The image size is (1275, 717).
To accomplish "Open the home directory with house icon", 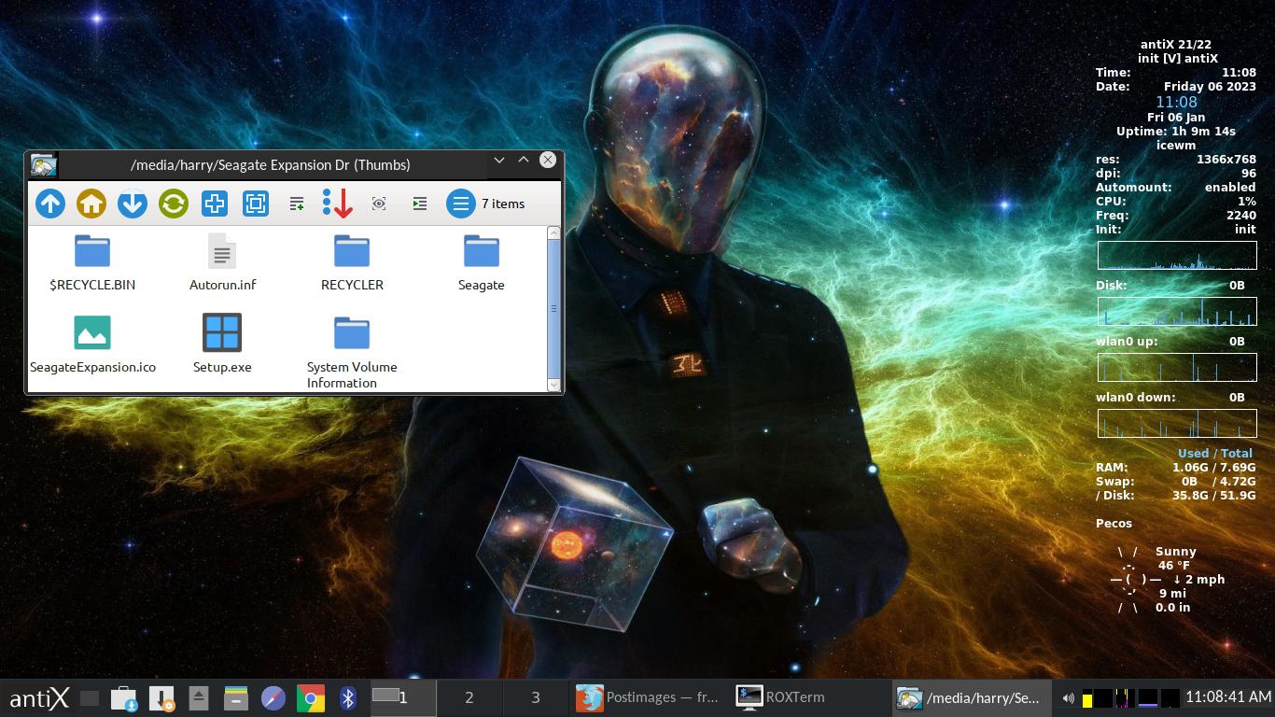I will tap(91, 204).
